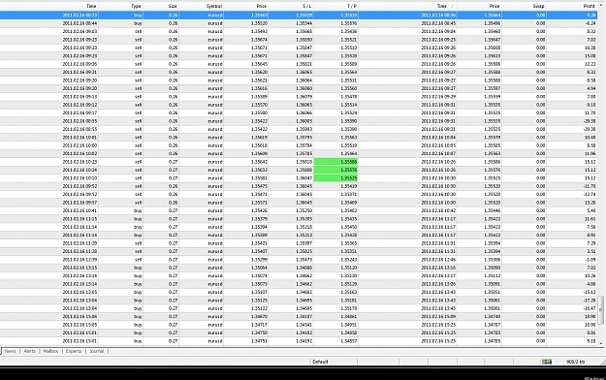Select the green T/P cell 1.35586
Screen dimensions: 606x380
[335, 162]
